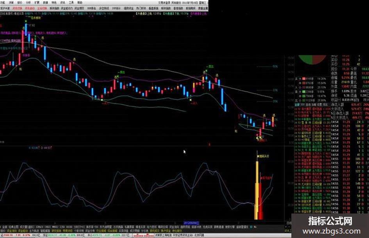
Task: Click the 换手 label in the quote panel
Action: coord(334,91)
